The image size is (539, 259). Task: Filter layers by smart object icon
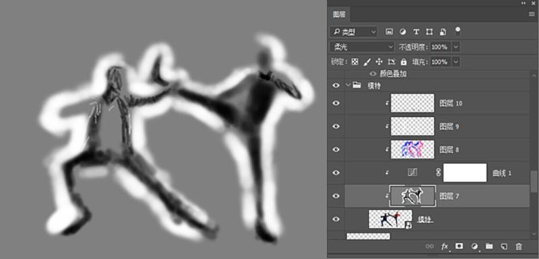coord(443,32)
